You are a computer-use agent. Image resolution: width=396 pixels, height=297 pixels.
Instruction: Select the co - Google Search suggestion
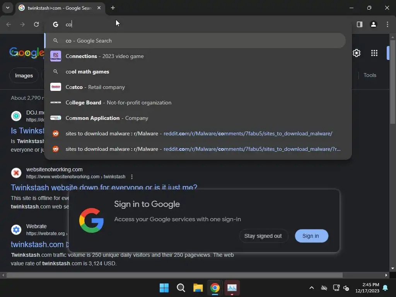(195, 41)
